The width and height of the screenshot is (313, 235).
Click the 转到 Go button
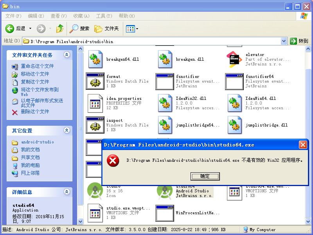tap(299, 41)
